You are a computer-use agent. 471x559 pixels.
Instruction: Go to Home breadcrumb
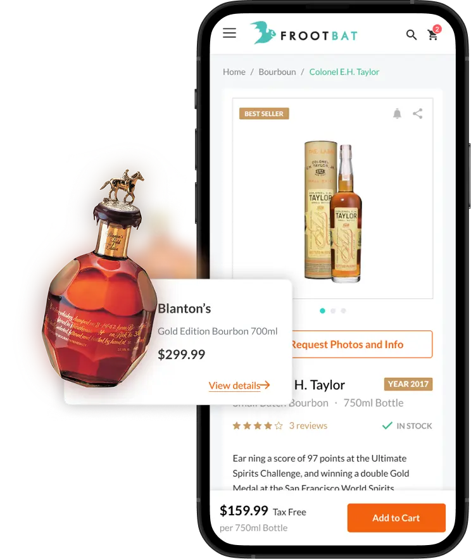(234, 72)
